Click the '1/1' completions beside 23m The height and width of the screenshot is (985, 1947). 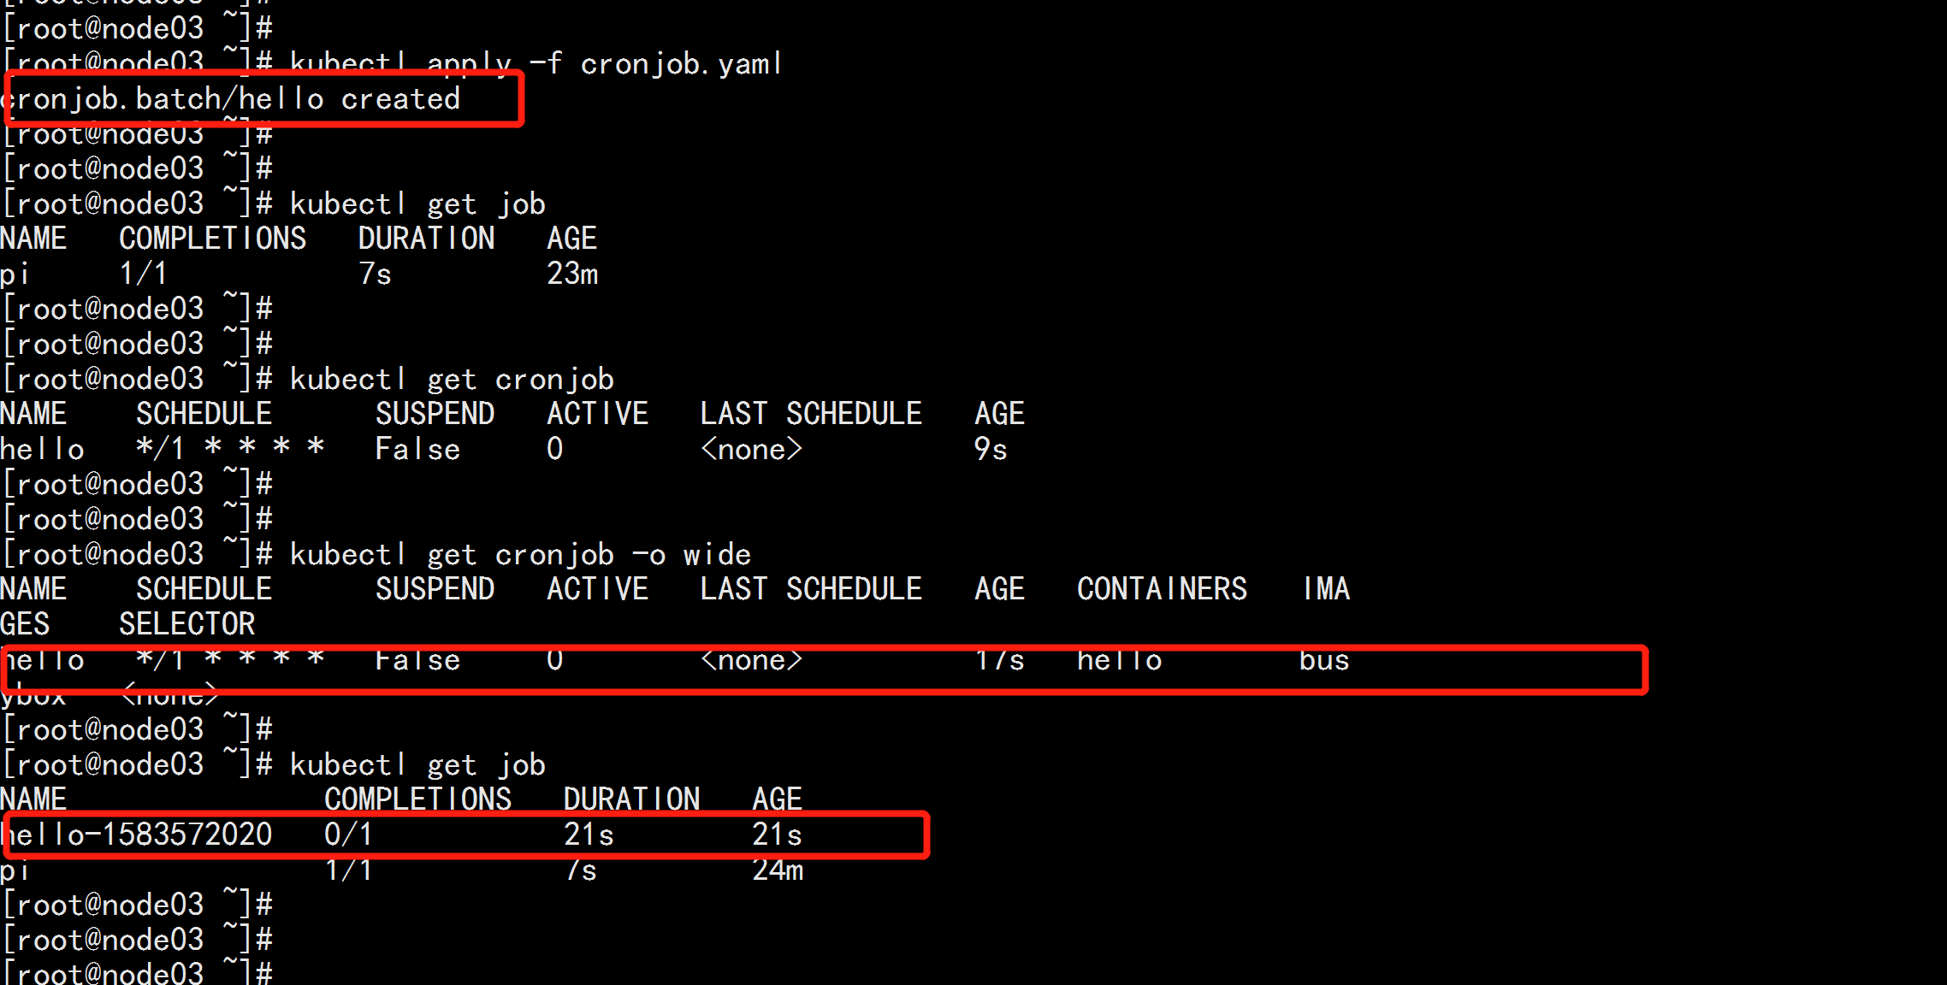tap(143, 274)
